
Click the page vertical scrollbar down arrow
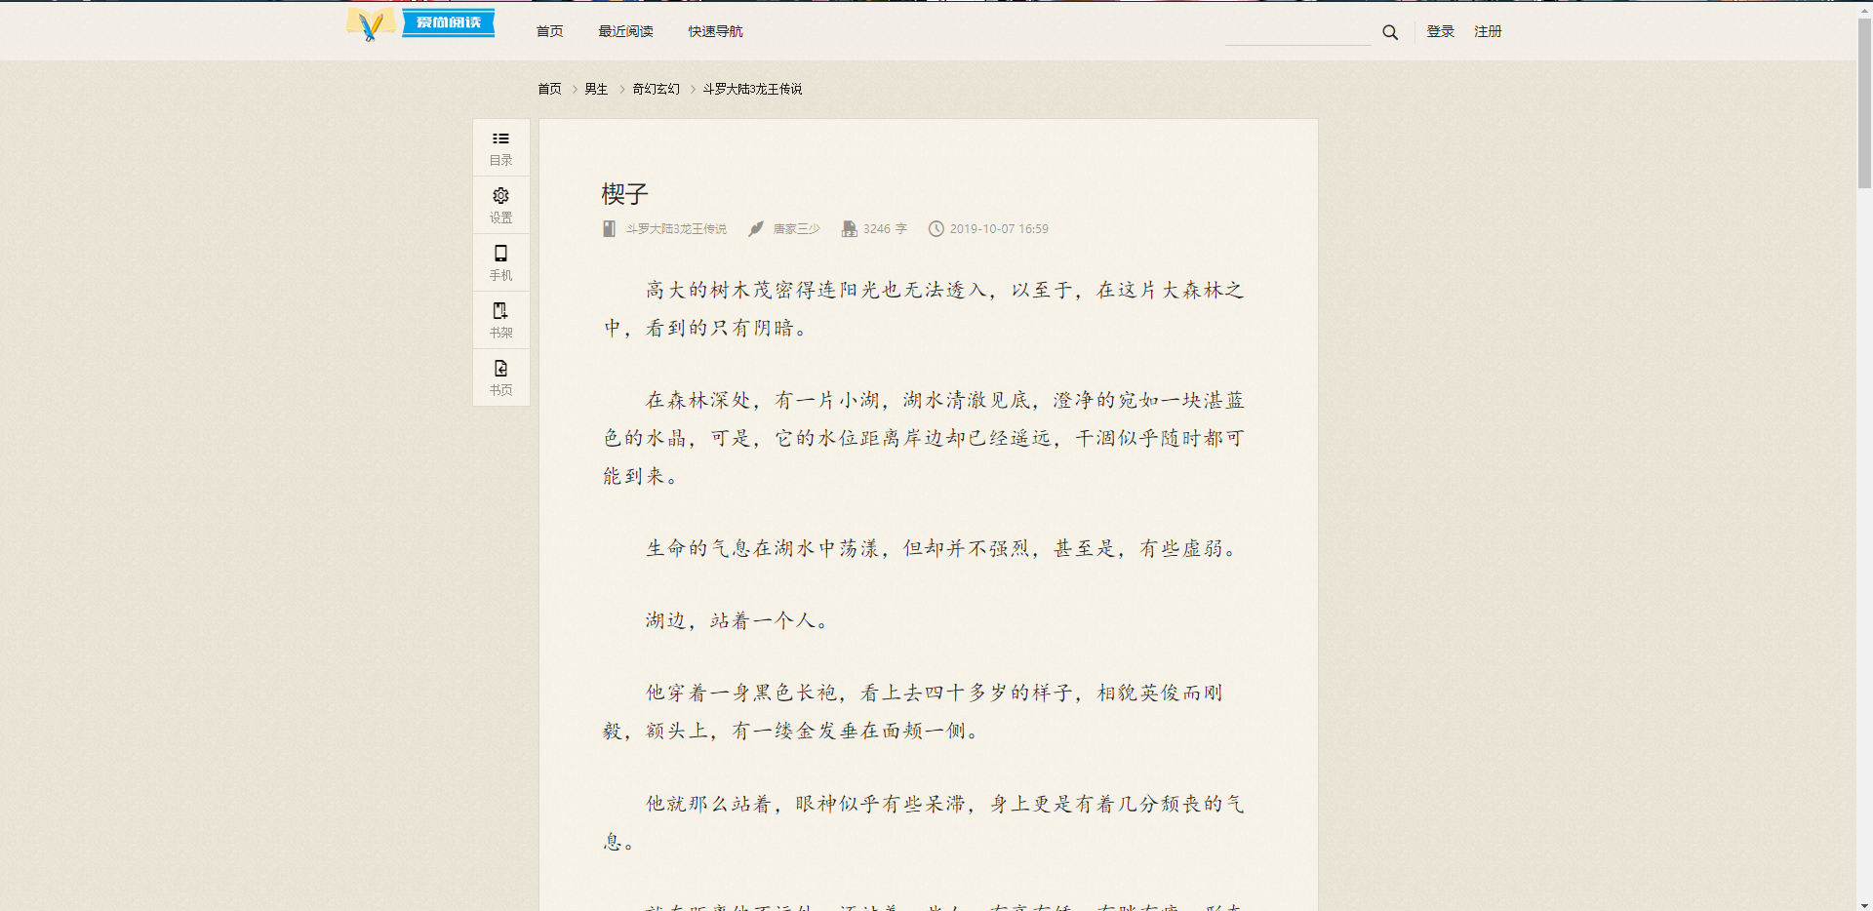pos(1864,903)
